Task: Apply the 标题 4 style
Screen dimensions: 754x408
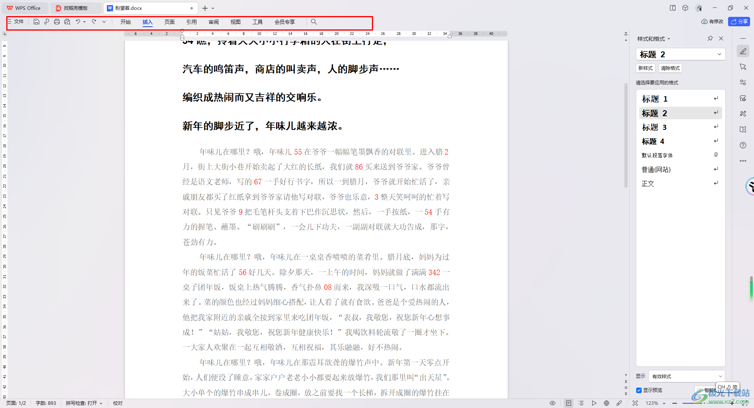Action: pos(681,141)
